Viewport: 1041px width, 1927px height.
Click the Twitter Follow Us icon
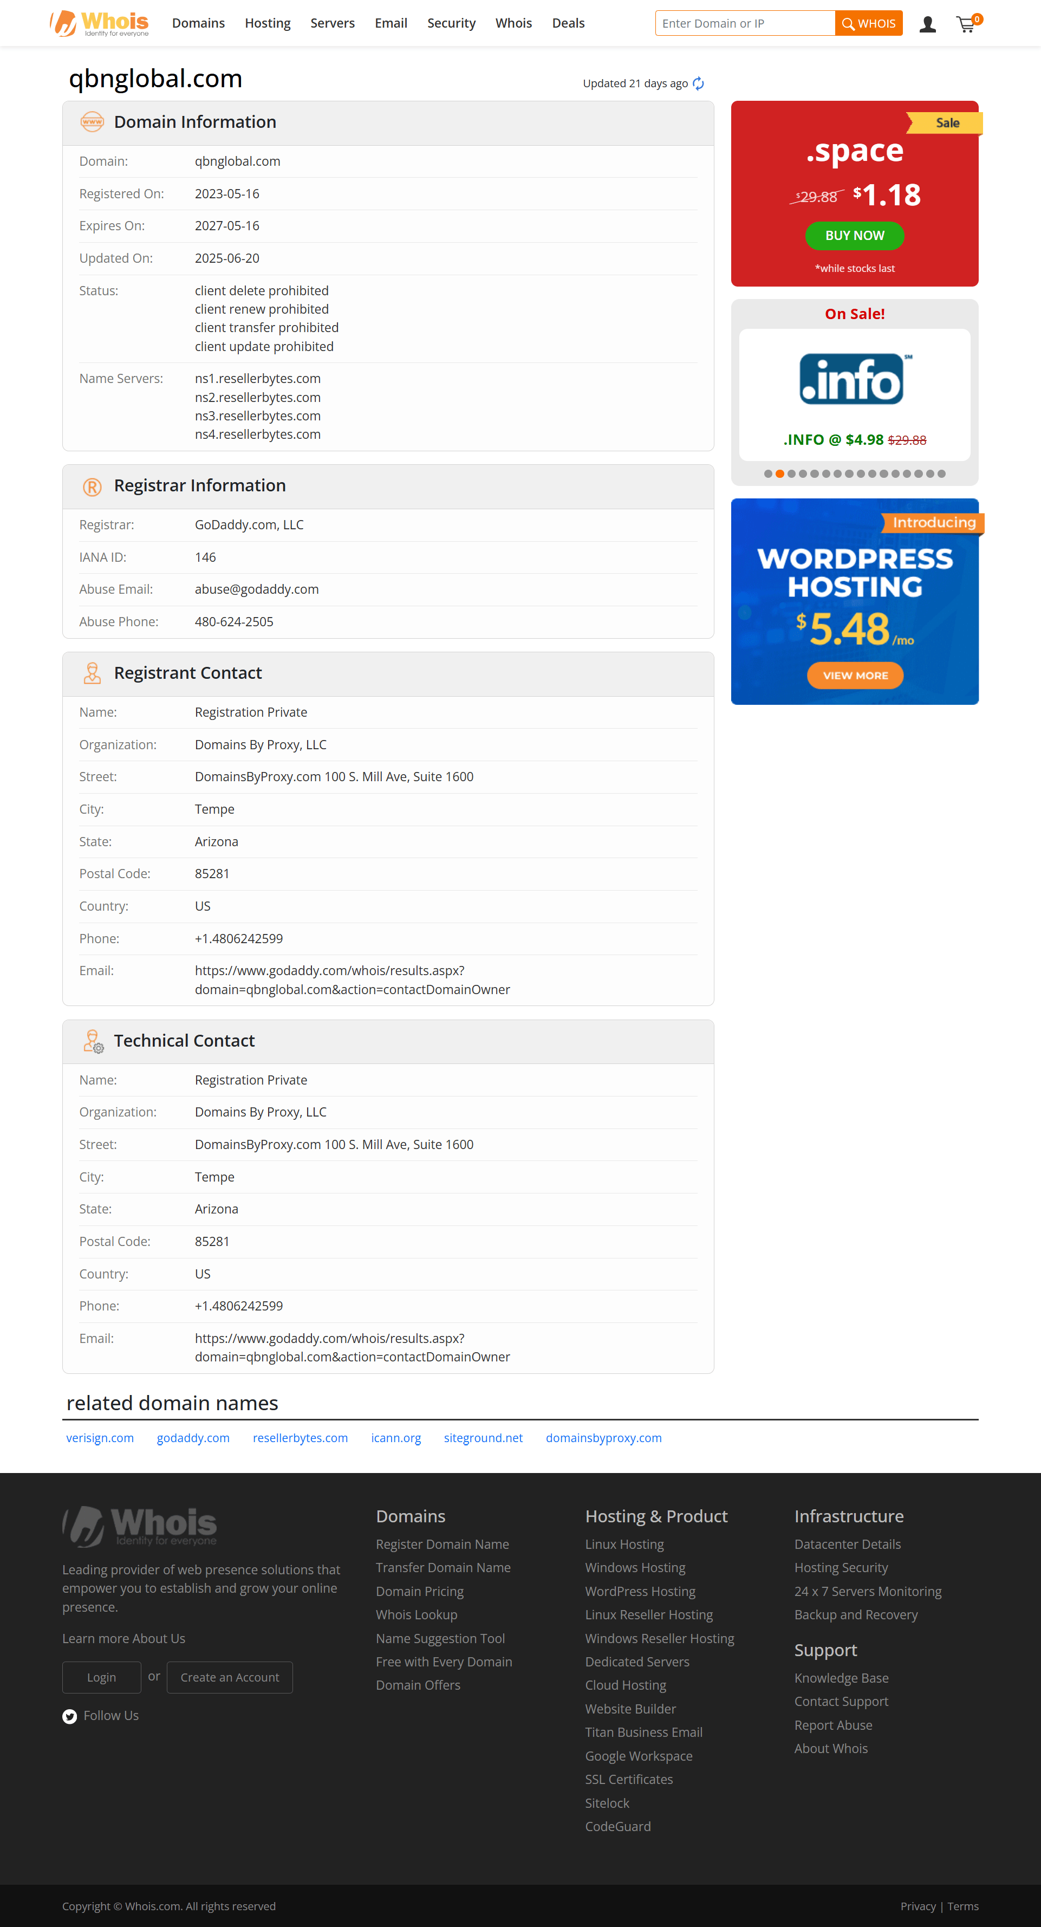click(x=69, y=1716)
